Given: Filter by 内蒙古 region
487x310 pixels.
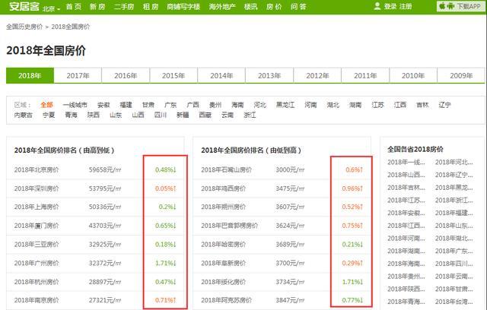Looking at the screenshot, I should 24,115.
